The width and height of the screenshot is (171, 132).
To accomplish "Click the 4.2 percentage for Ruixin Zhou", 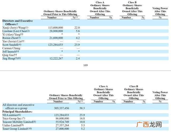I will point(78,38).
